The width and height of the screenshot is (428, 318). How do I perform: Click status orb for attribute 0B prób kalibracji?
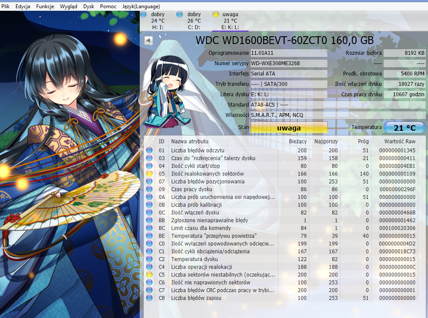[x=149, y=205]
